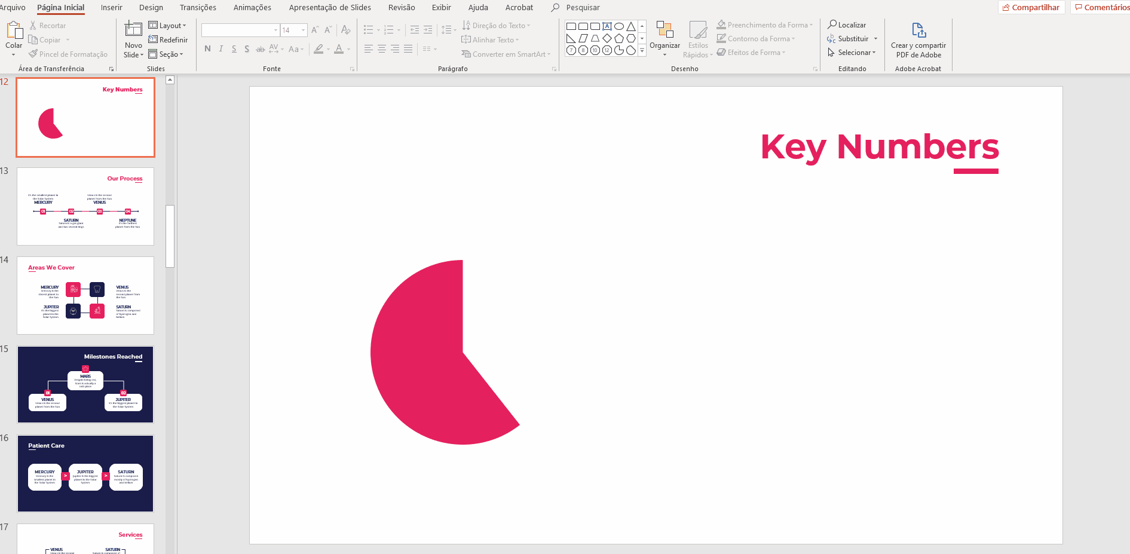Toggle italic formatting
The image size is (1130, 554).
point(221,49)
